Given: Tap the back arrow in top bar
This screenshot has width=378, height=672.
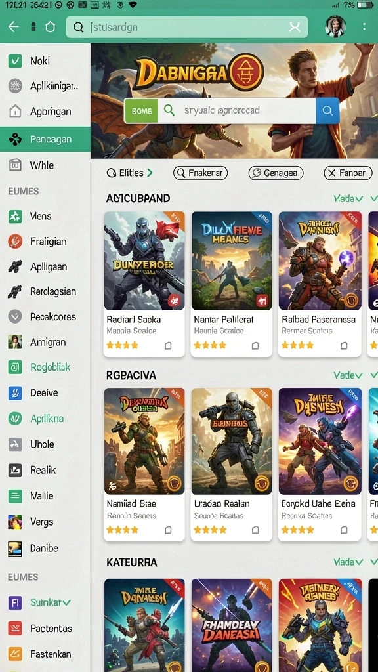Looking at the screenshot, I should click(x=14, y=27).
